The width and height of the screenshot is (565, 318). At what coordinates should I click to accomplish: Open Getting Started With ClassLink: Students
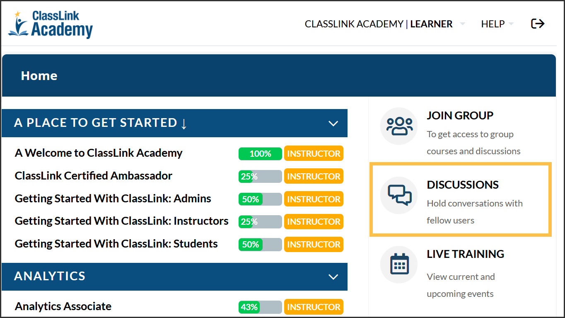click(116, 244)
